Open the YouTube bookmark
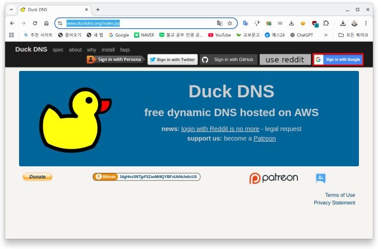This screenshot has width=378, height=249. pyautogui.click(x=220, y=35)
